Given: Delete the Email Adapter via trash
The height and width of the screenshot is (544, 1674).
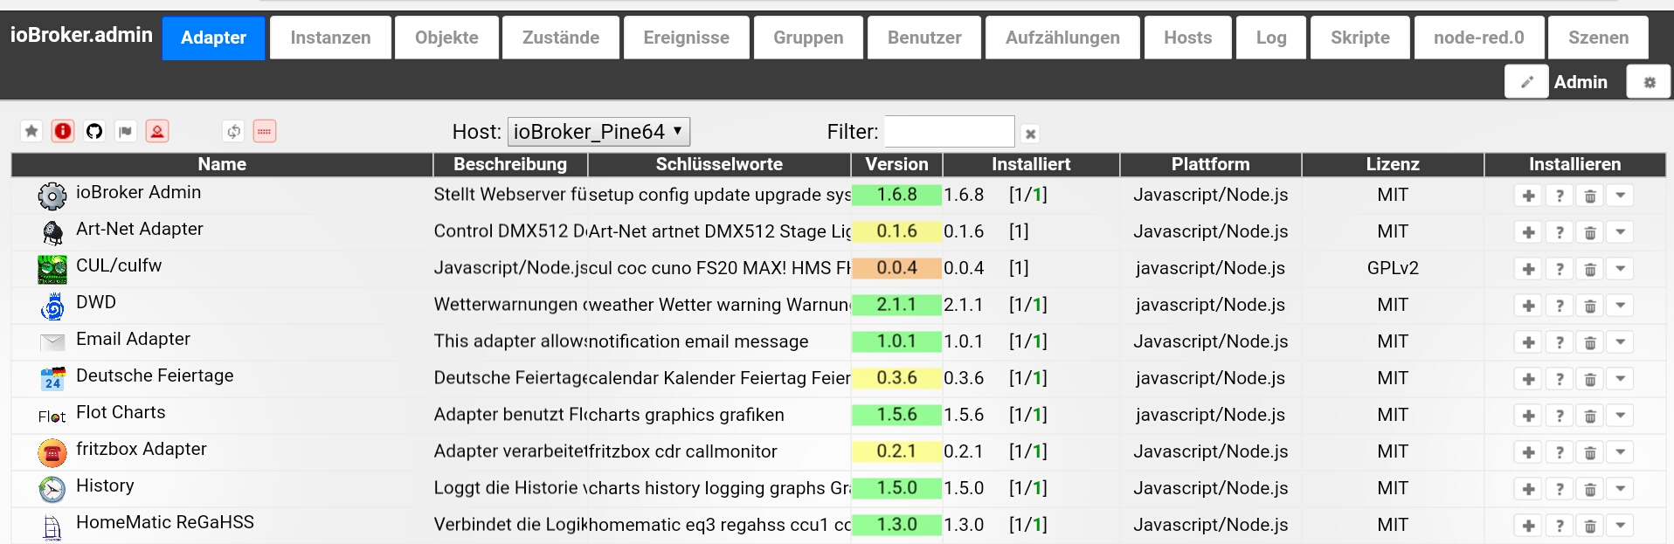Looking at the screenshot, I should [1590, 342].
